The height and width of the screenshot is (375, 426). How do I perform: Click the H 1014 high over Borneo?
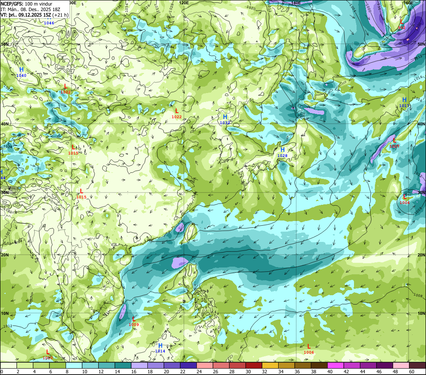(160, 348)
